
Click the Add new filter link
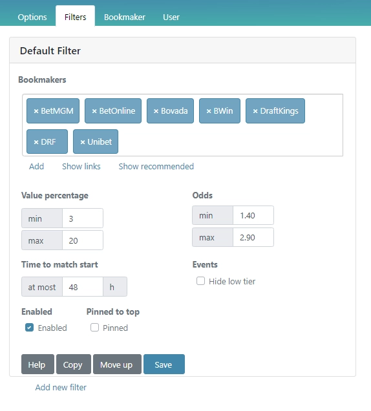(61, 387)
